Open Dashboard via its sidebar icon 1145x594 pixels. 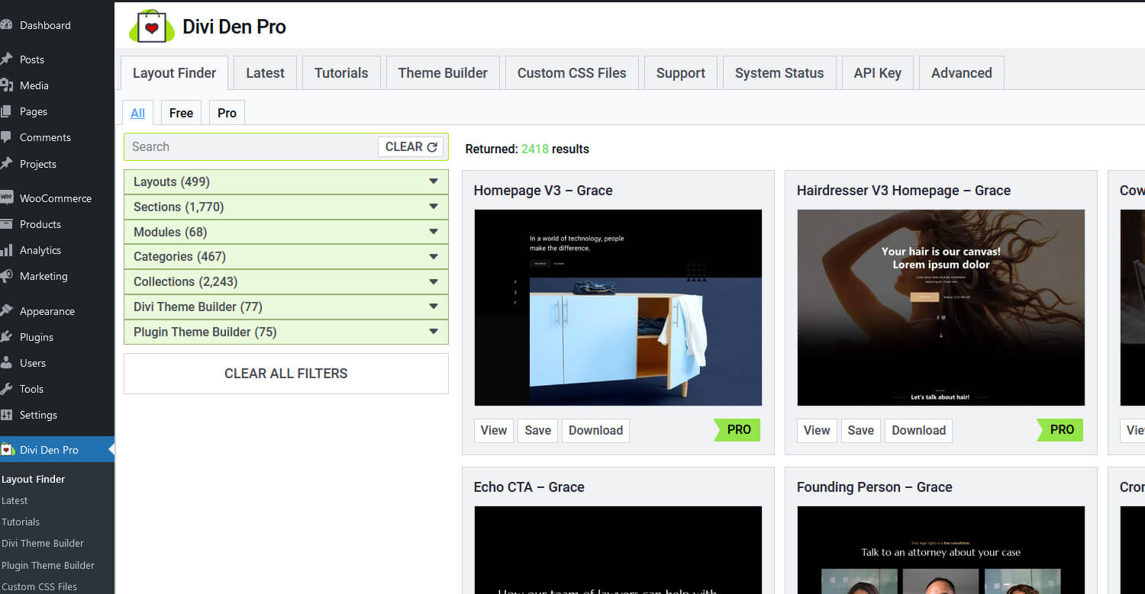[x=6, y=25]
